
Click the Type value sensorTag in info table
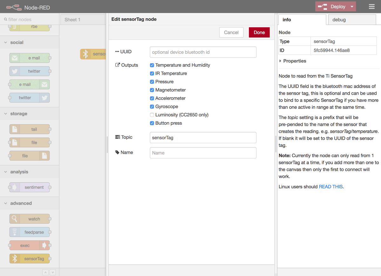point(324,41)
